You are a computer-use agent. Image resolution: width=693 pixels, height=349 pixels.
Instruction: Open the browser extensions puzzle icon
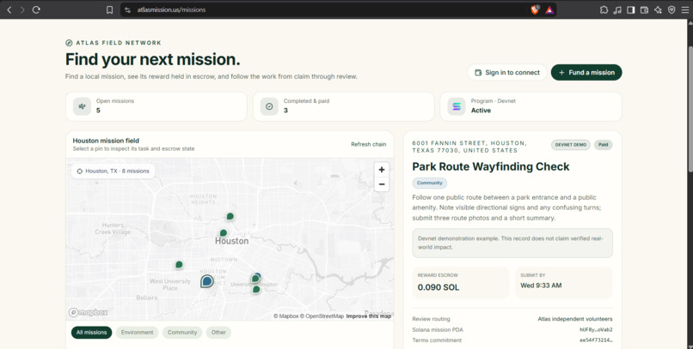pyautogui.click(x=604, y=9)
